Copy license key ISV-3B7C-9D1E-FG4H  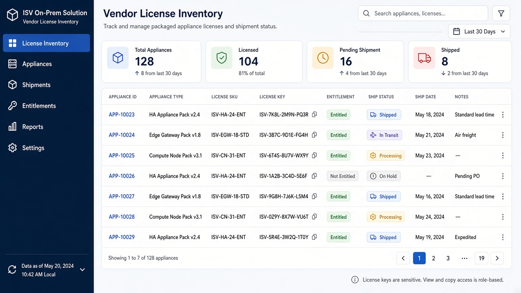pos(314,135)
